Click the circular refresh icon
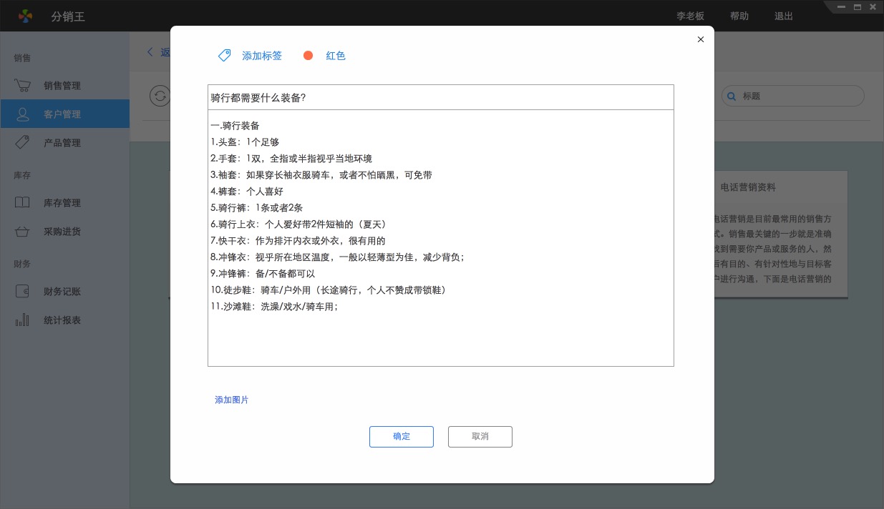Screen dimensions: 884x509 pos(160,96)
